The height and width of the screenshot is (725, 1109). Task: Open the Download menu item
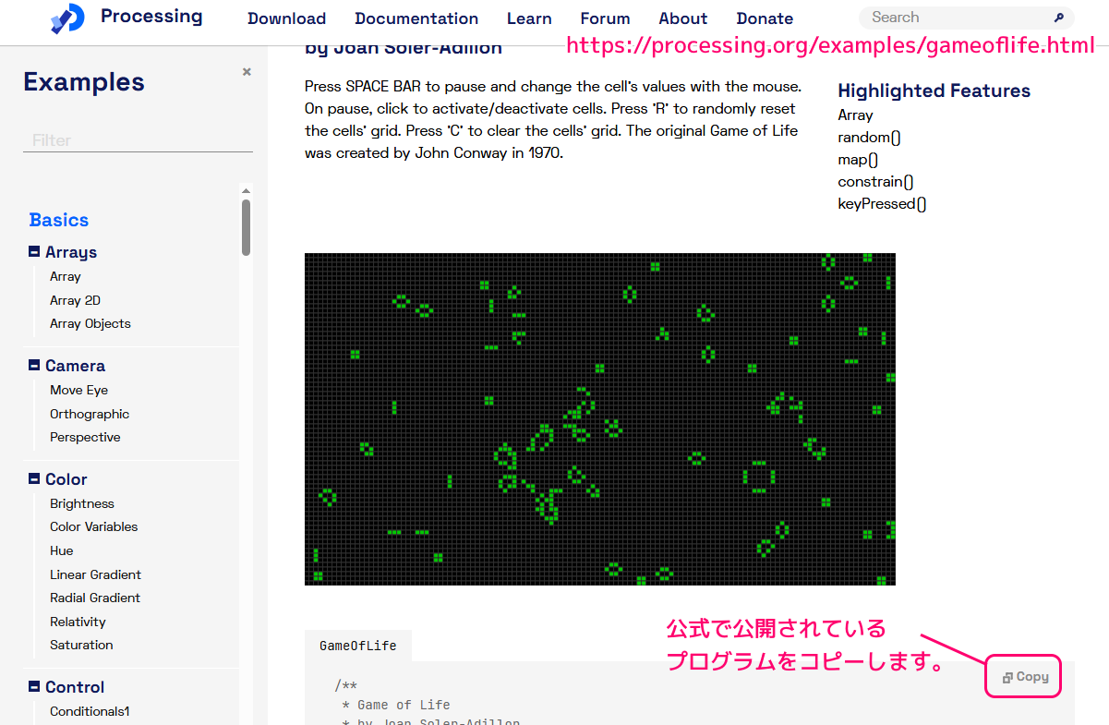pyautogui.click(x=286, y=18)
